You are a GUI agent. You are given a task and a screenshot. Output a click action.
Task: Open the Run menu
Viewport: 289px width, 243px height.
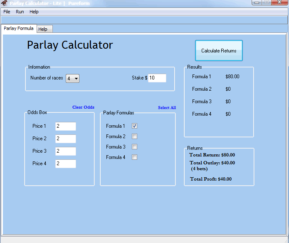[20, 12]
